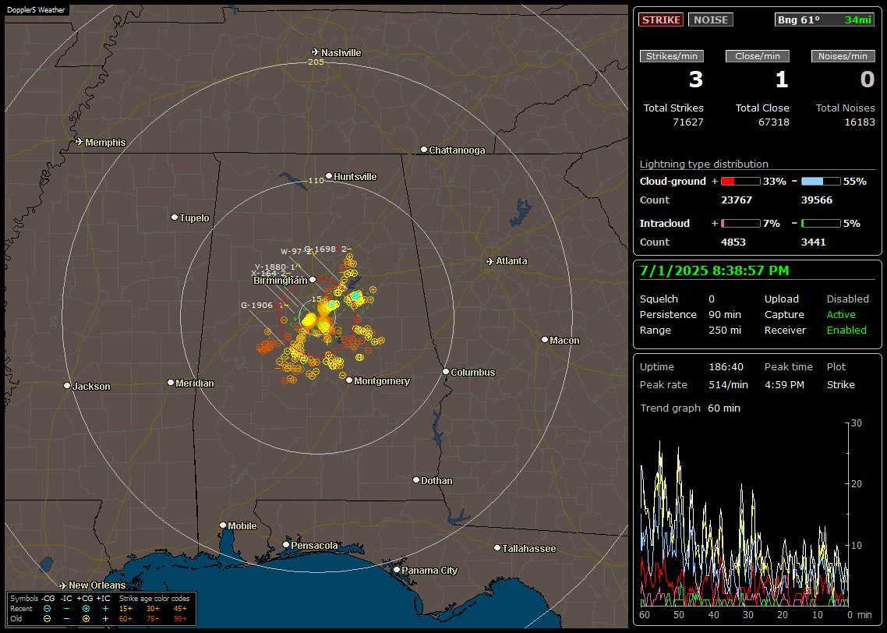Click the Capture status Active

(x=841, y=314)
